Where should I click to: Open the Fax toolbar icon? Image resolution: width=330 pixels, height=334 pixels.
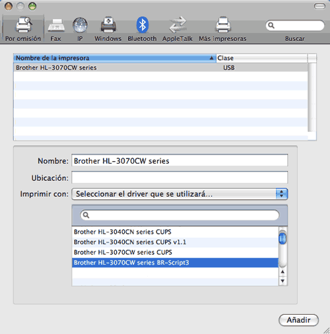(x=56, y=26)
